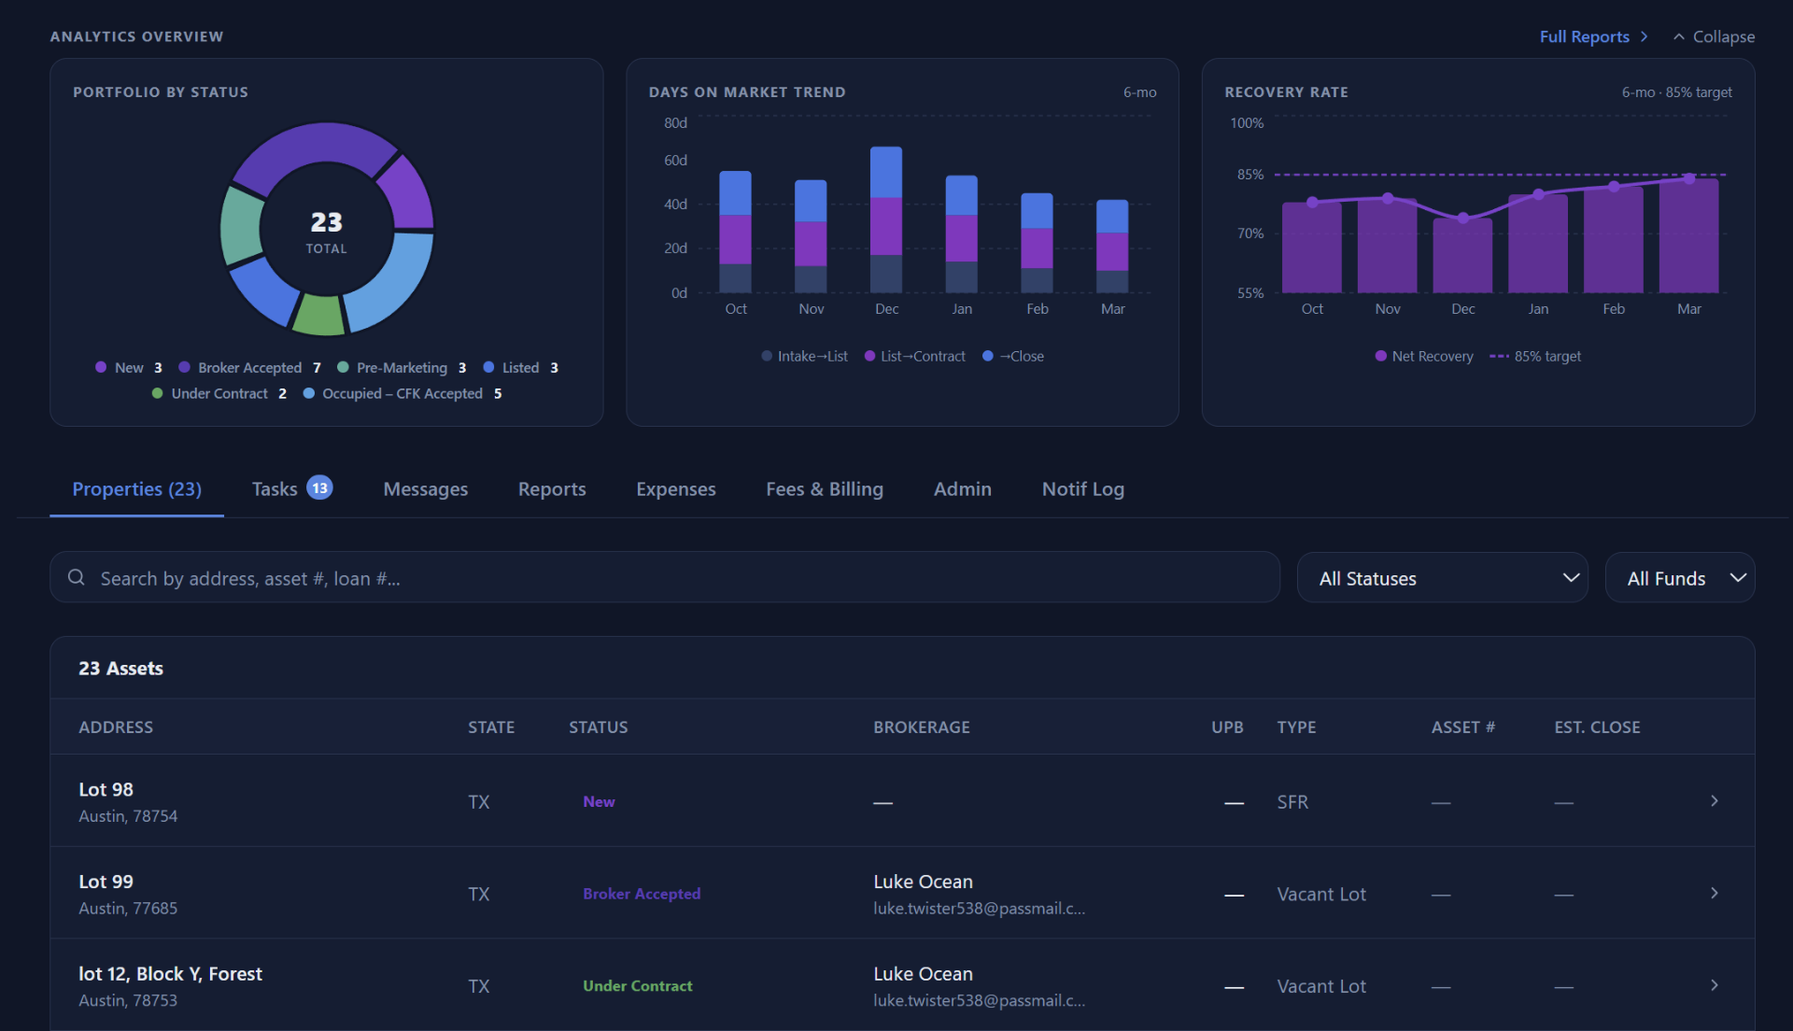Image resolution: width=1793 pixels, height=1031 pixels.
Task: Sort by STATE column header
Action: 491,727
